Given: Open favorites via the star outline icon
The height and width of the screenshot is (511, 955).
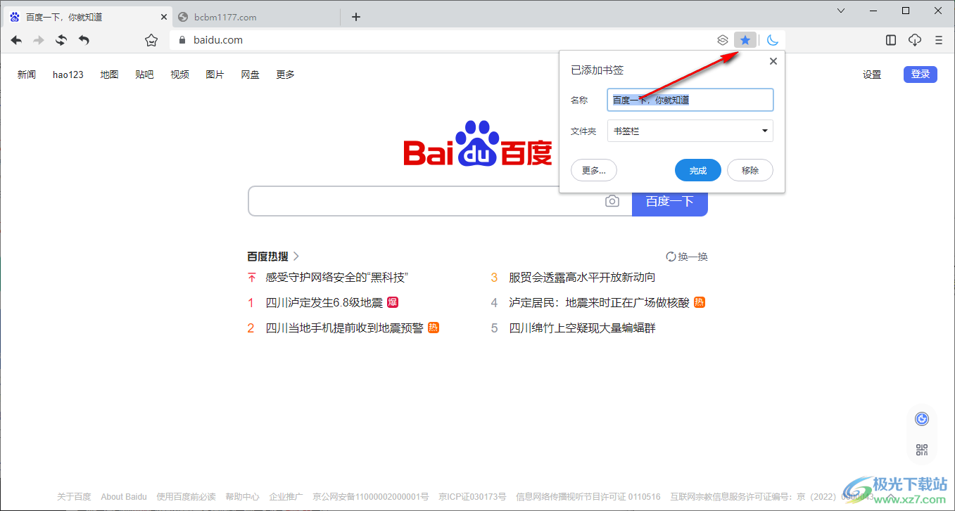Looking at the screenshot, I should click(151, 40).
